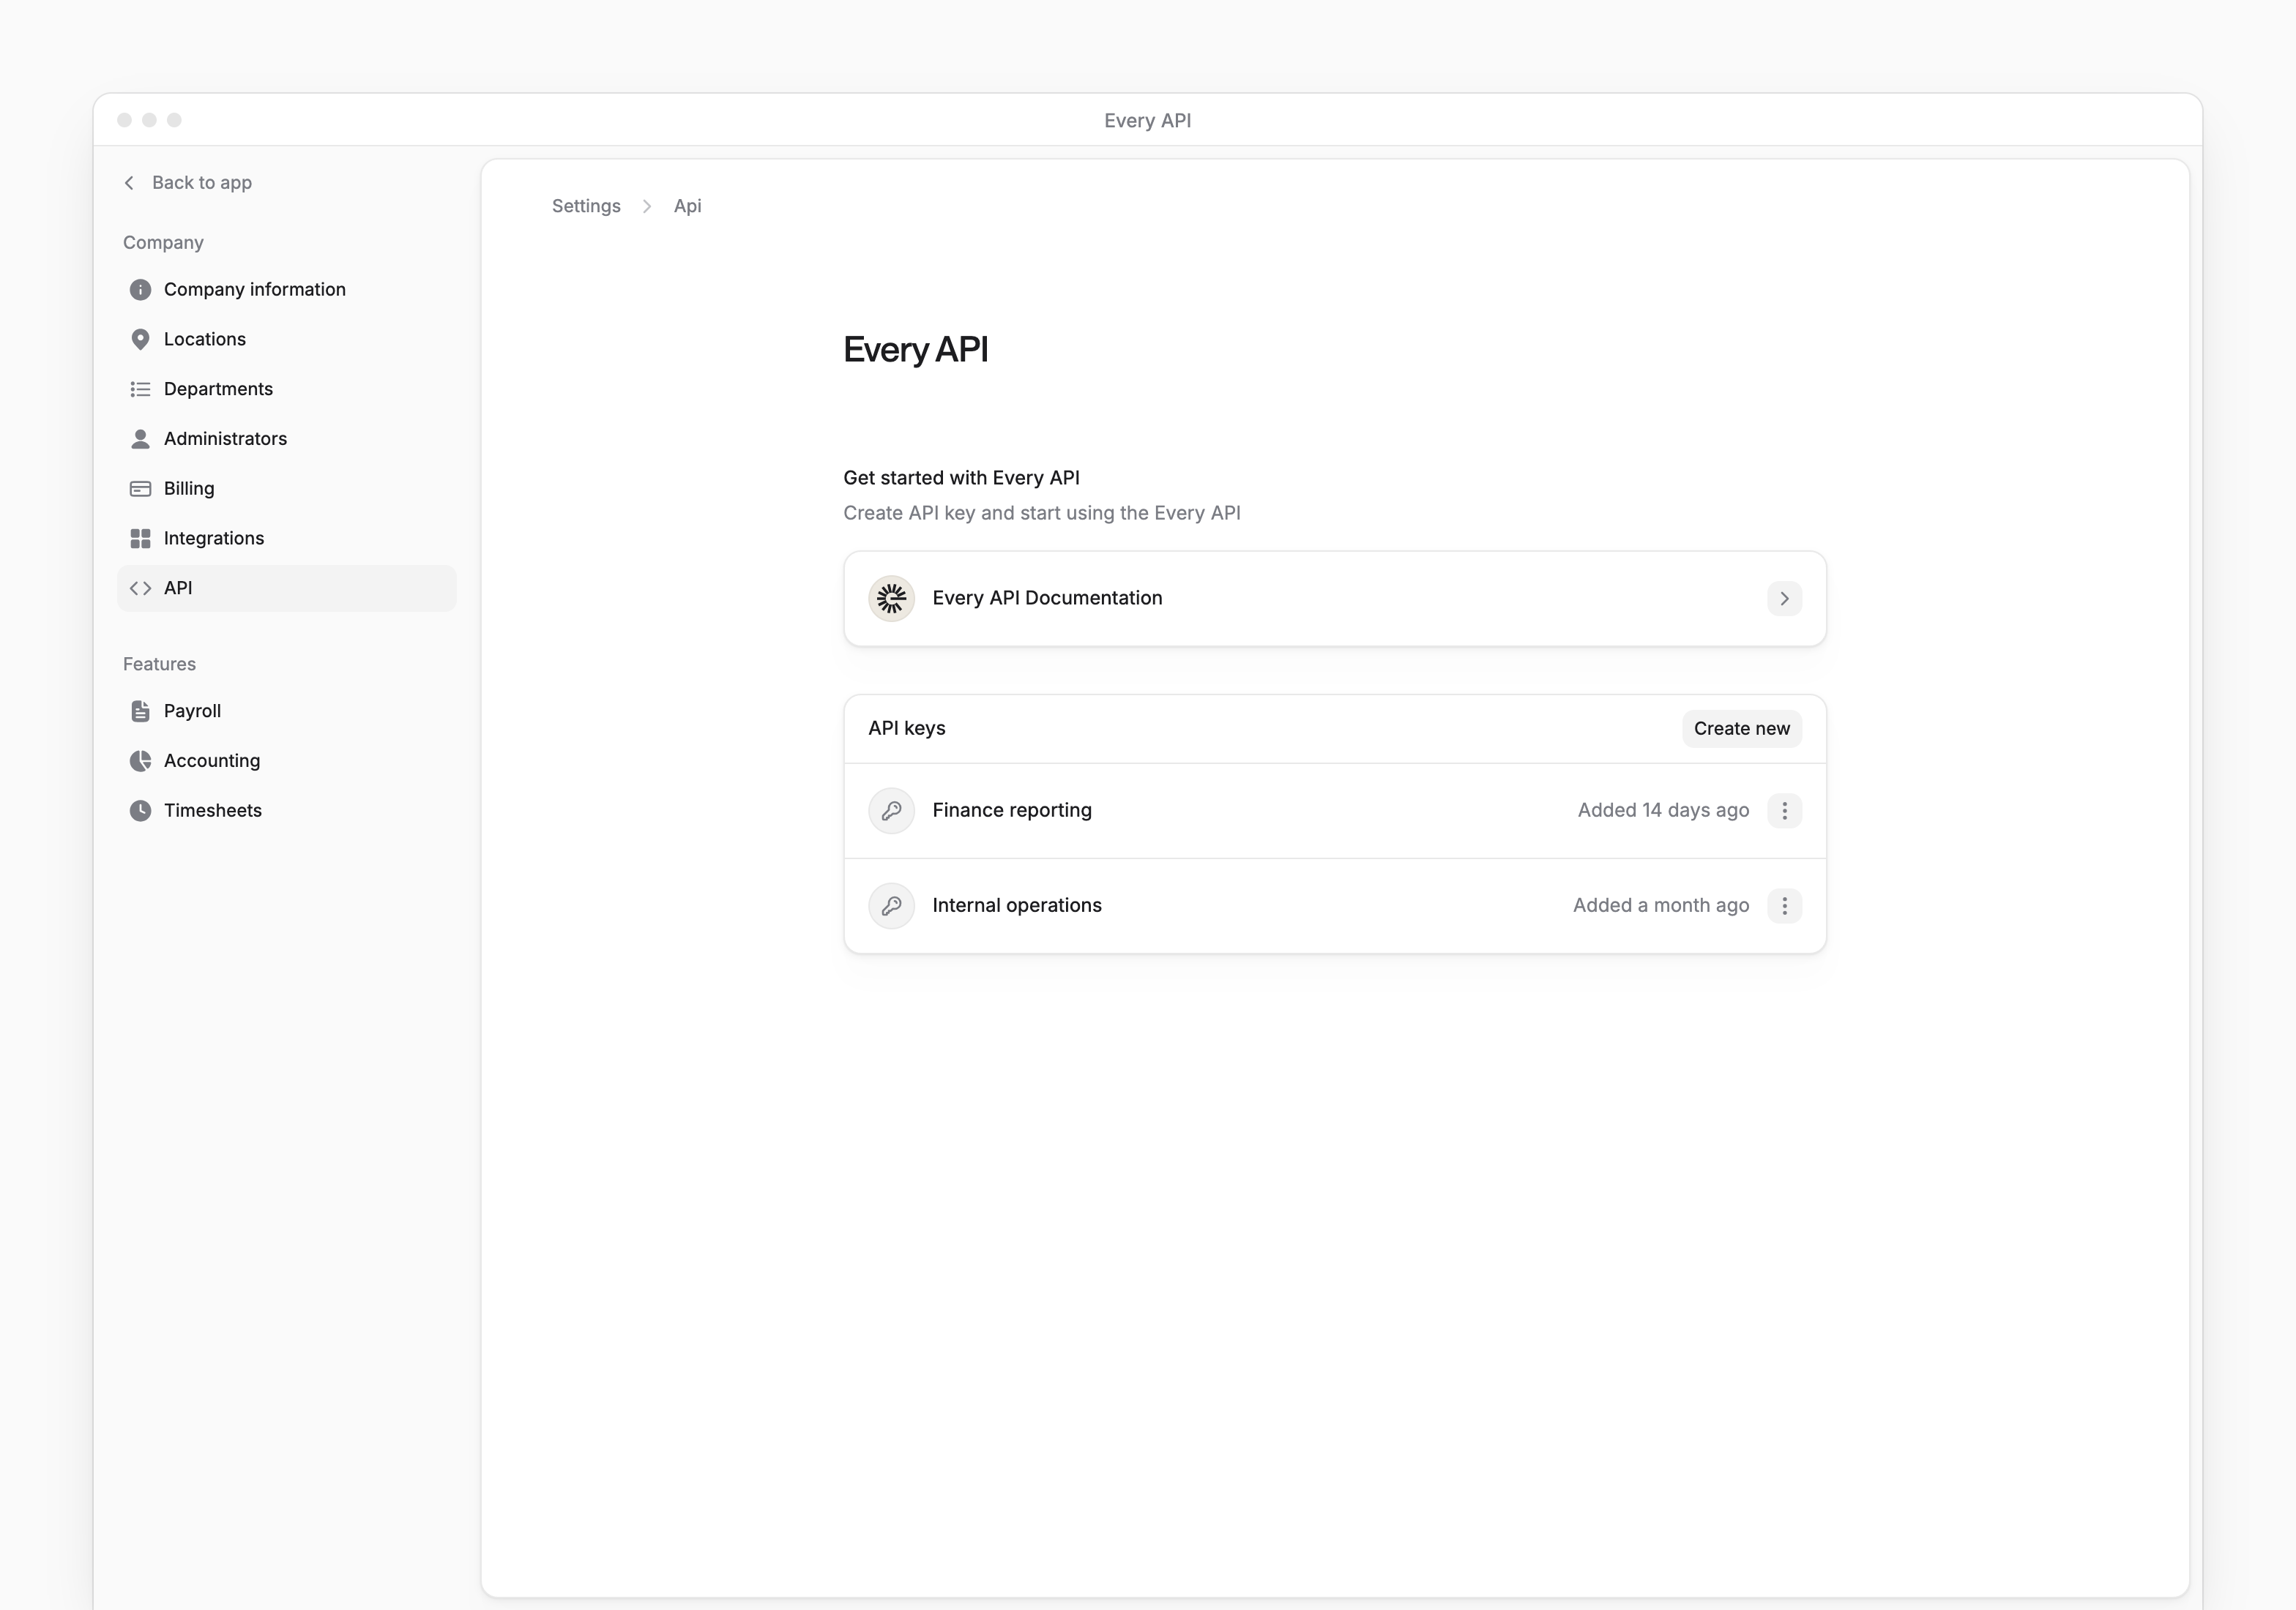
Task: Open Payroll feature settings
Action: (286, 711)
